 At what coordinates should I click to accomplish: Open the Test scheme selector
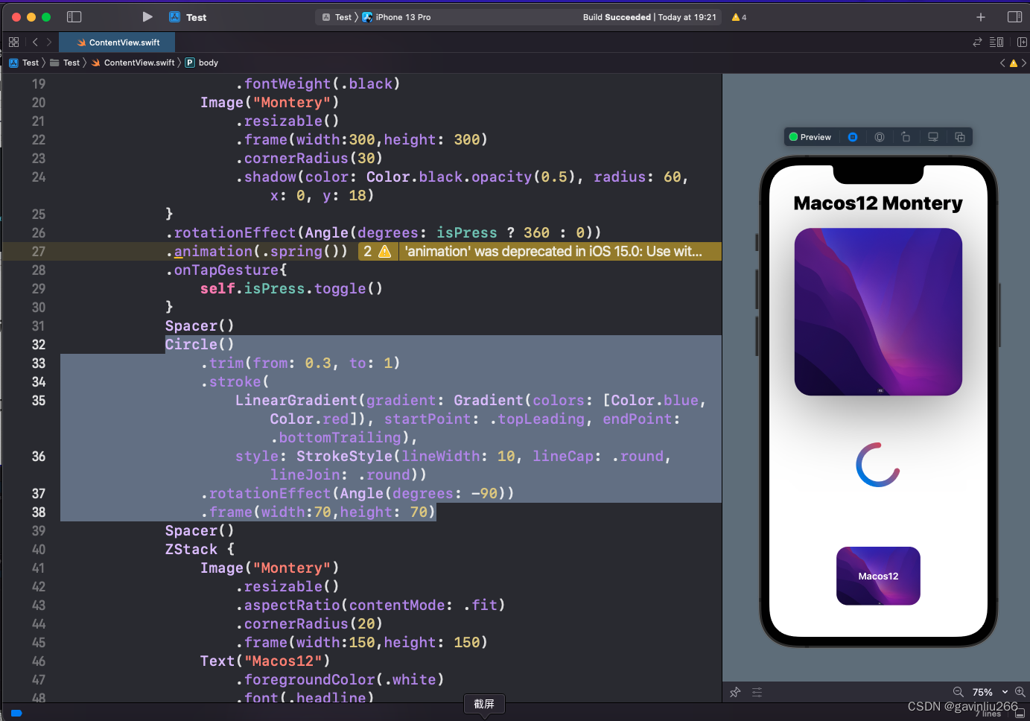coord(337,17)
